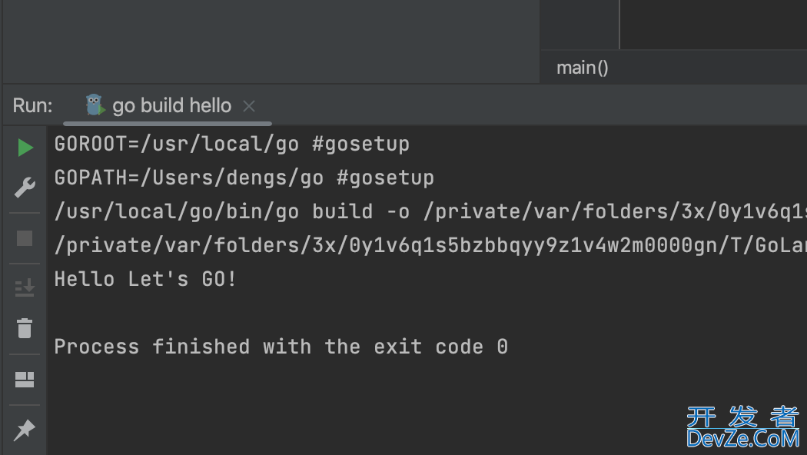Click the GOROOT=/usr/local/go output line
Screen dimensions: 807x455
pyautogui.click(x=231, y=144)
